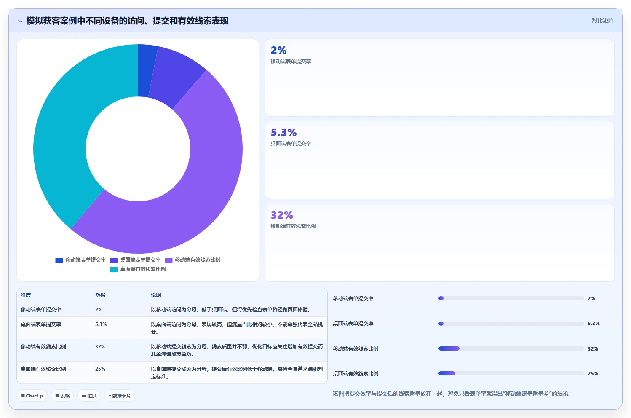Click the 数据 column header
The image size is (631, 418).
(x=100, y=295)
